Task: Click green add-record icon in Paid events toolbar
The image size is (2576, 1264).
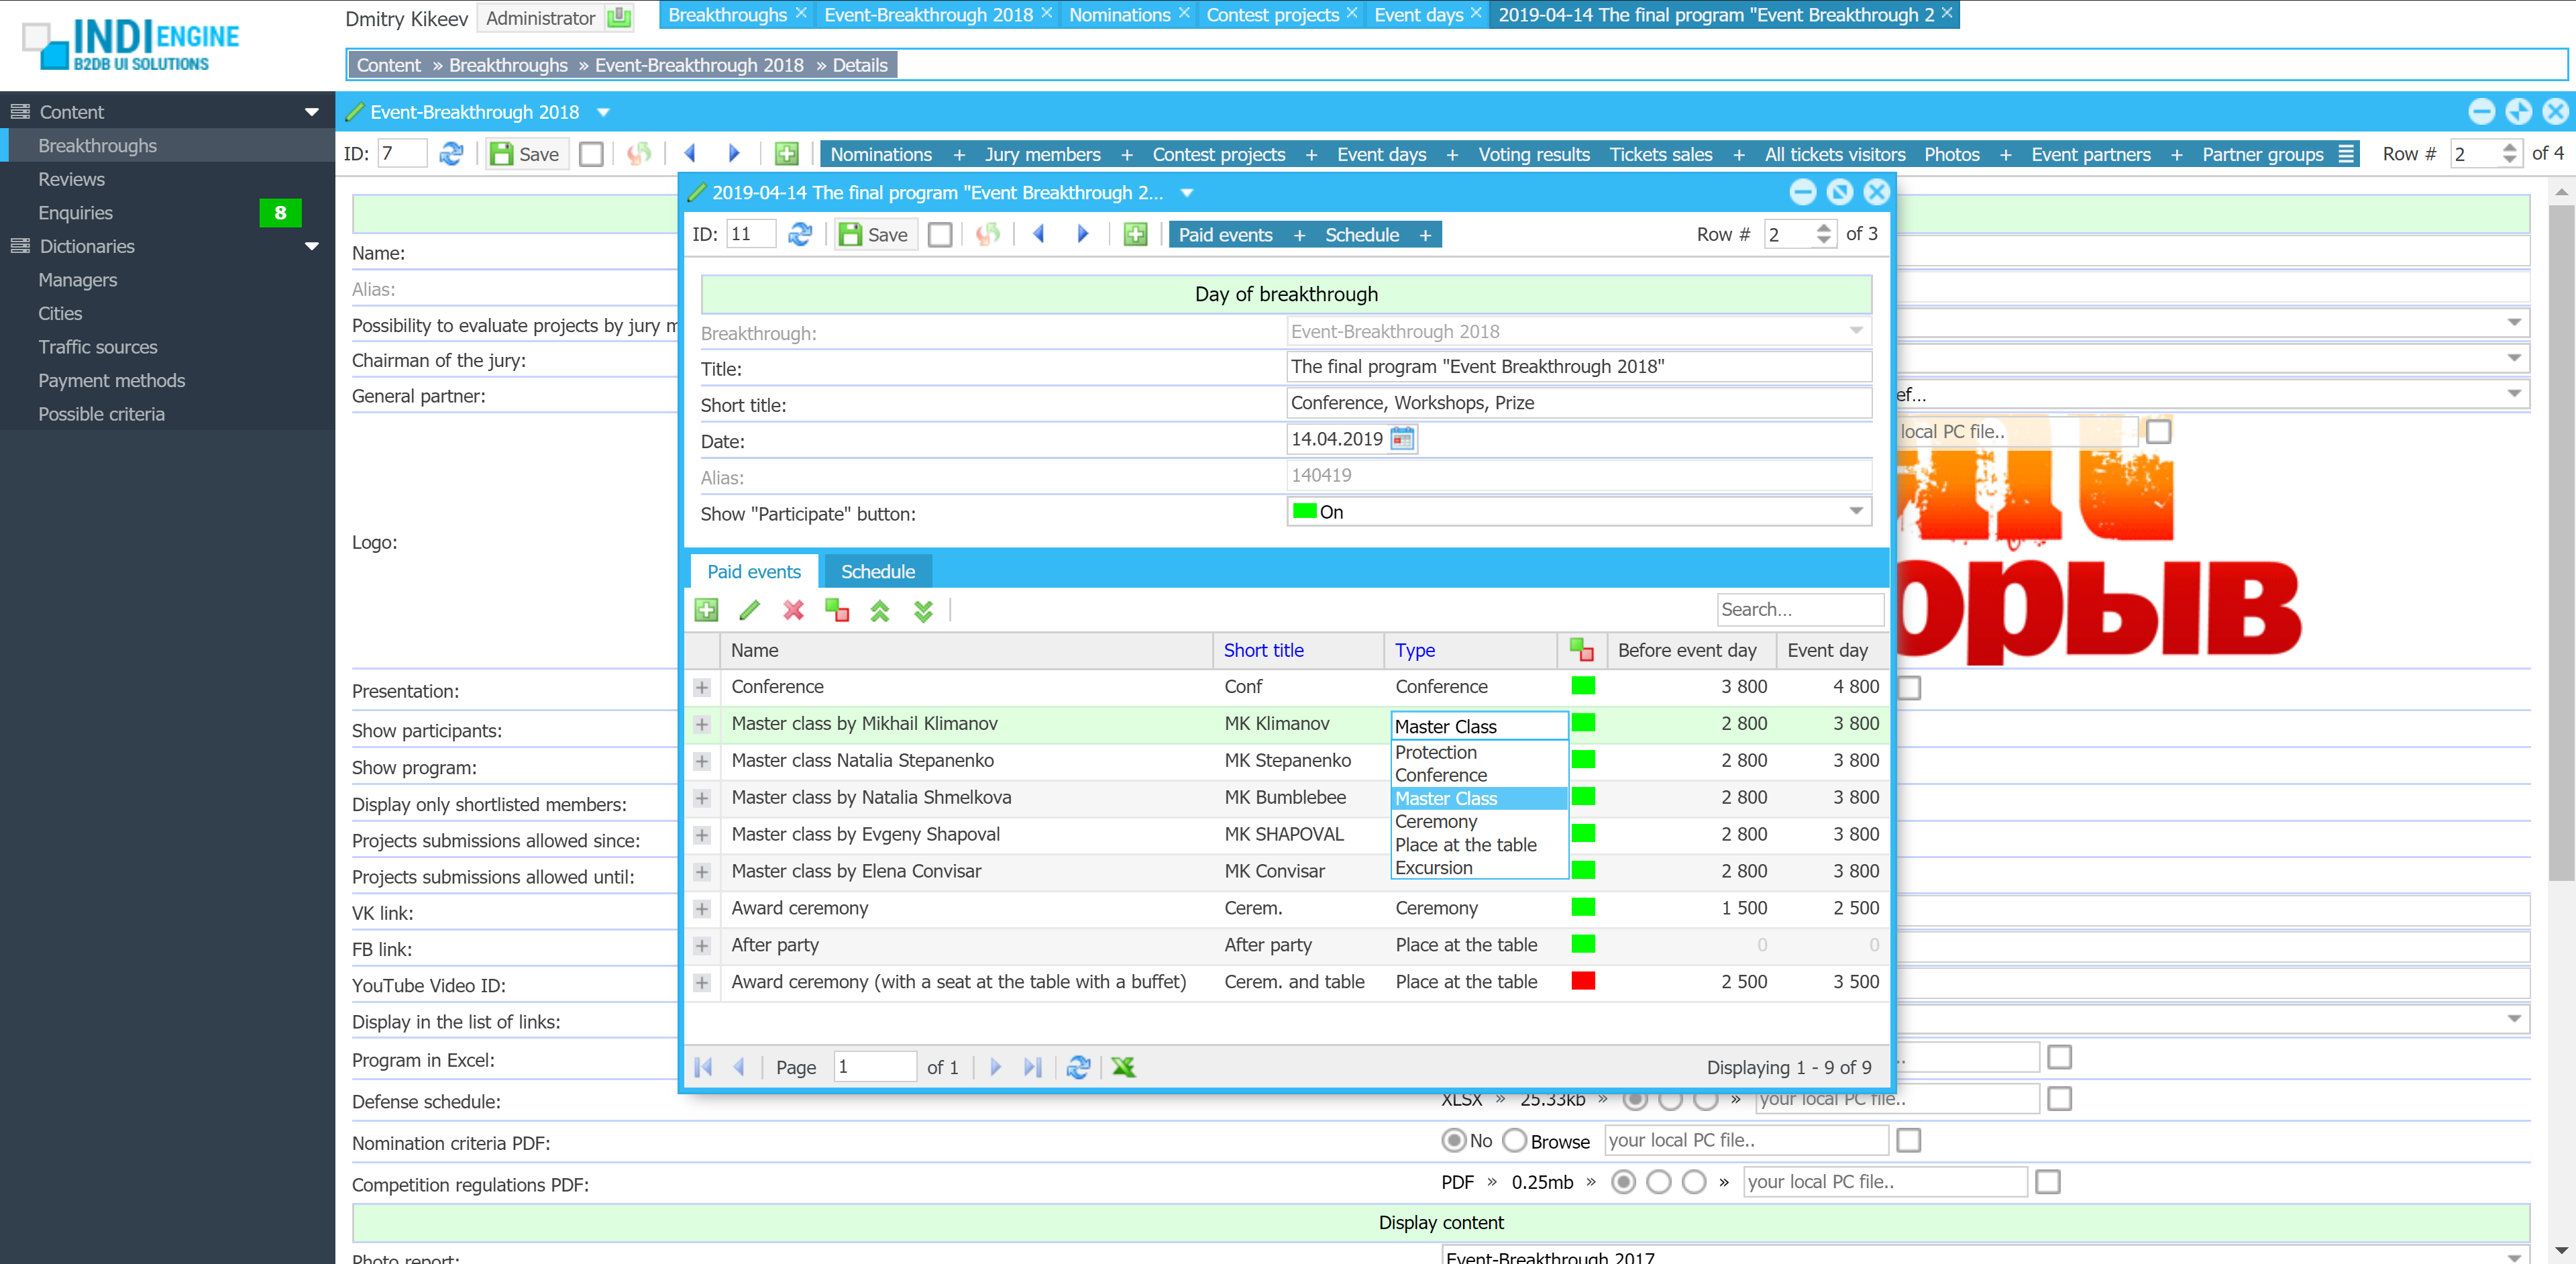Action: (706, 610)
